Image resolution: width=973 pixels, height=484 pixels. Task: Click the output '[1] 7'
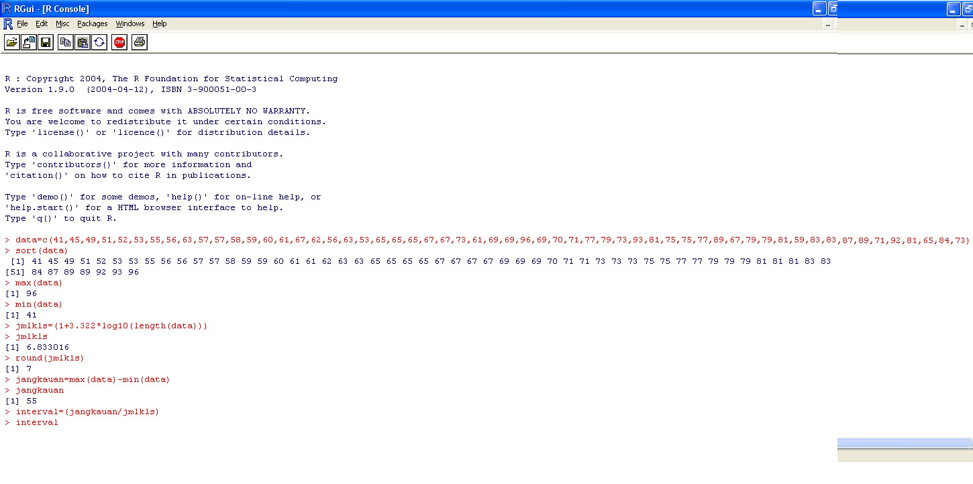coord(18,369)
